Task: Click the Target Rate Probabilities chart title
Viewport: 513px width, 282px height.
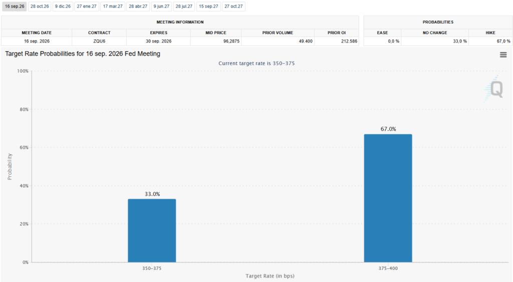Action: pos(83,54)
